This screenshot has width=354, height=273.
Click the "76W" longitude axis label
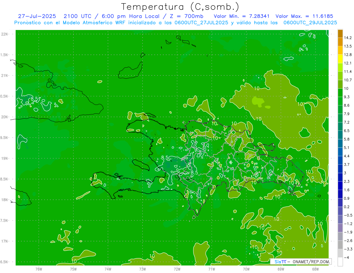39,269
